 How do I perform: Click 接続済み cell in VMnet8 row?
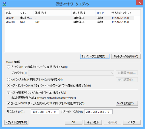click(79, 22)
